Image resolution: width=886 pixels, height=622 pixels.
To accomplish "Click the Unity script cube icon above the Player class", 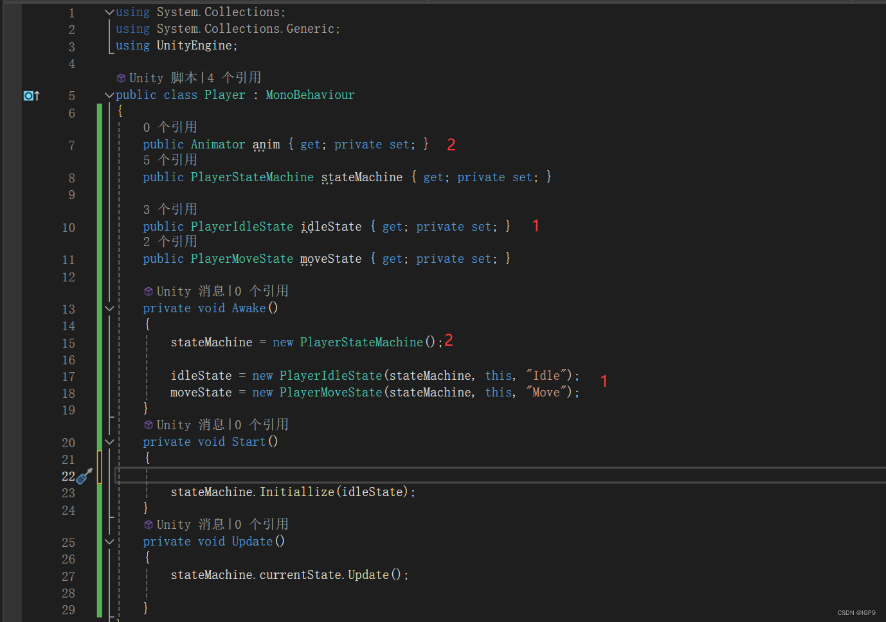I will (x=121, y=78).
